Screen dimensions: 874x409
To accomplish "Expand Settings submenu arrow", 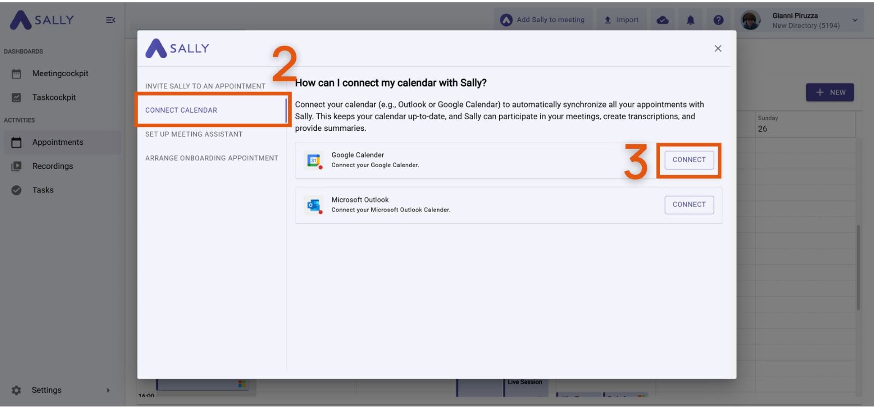I will click(108, 390).
